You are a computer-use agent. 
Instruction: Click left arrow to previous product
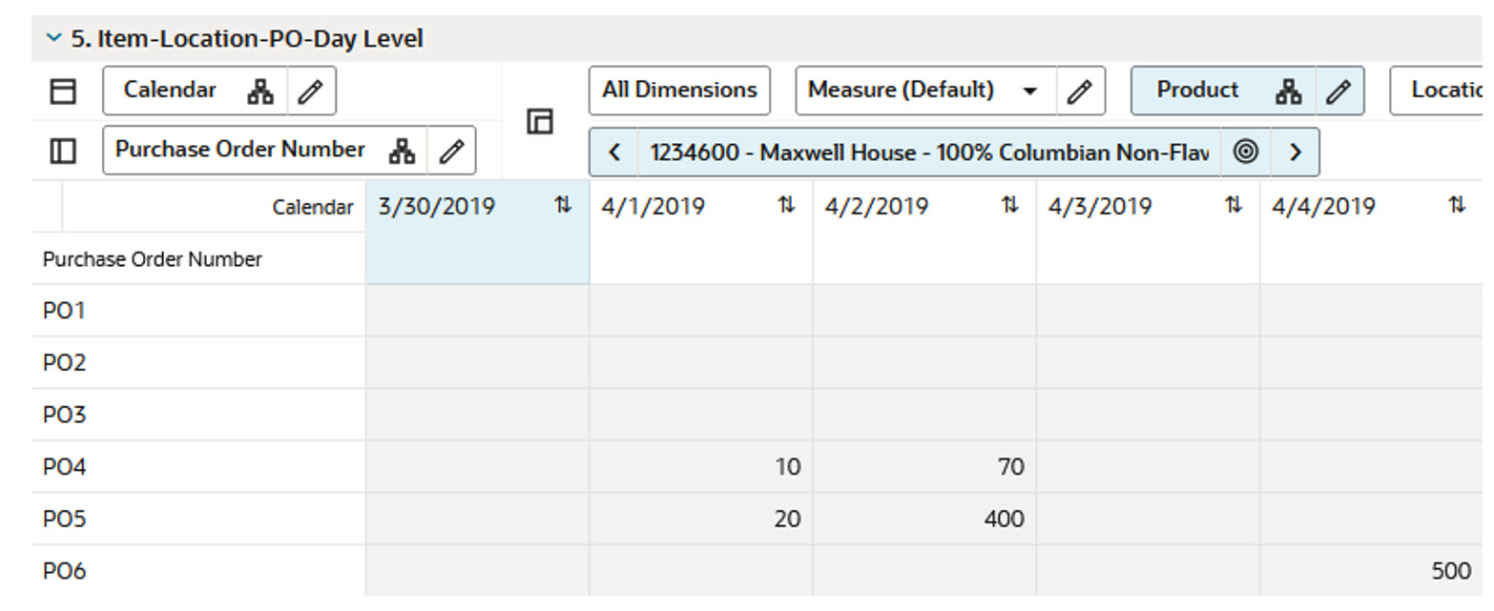click(614, 152)
